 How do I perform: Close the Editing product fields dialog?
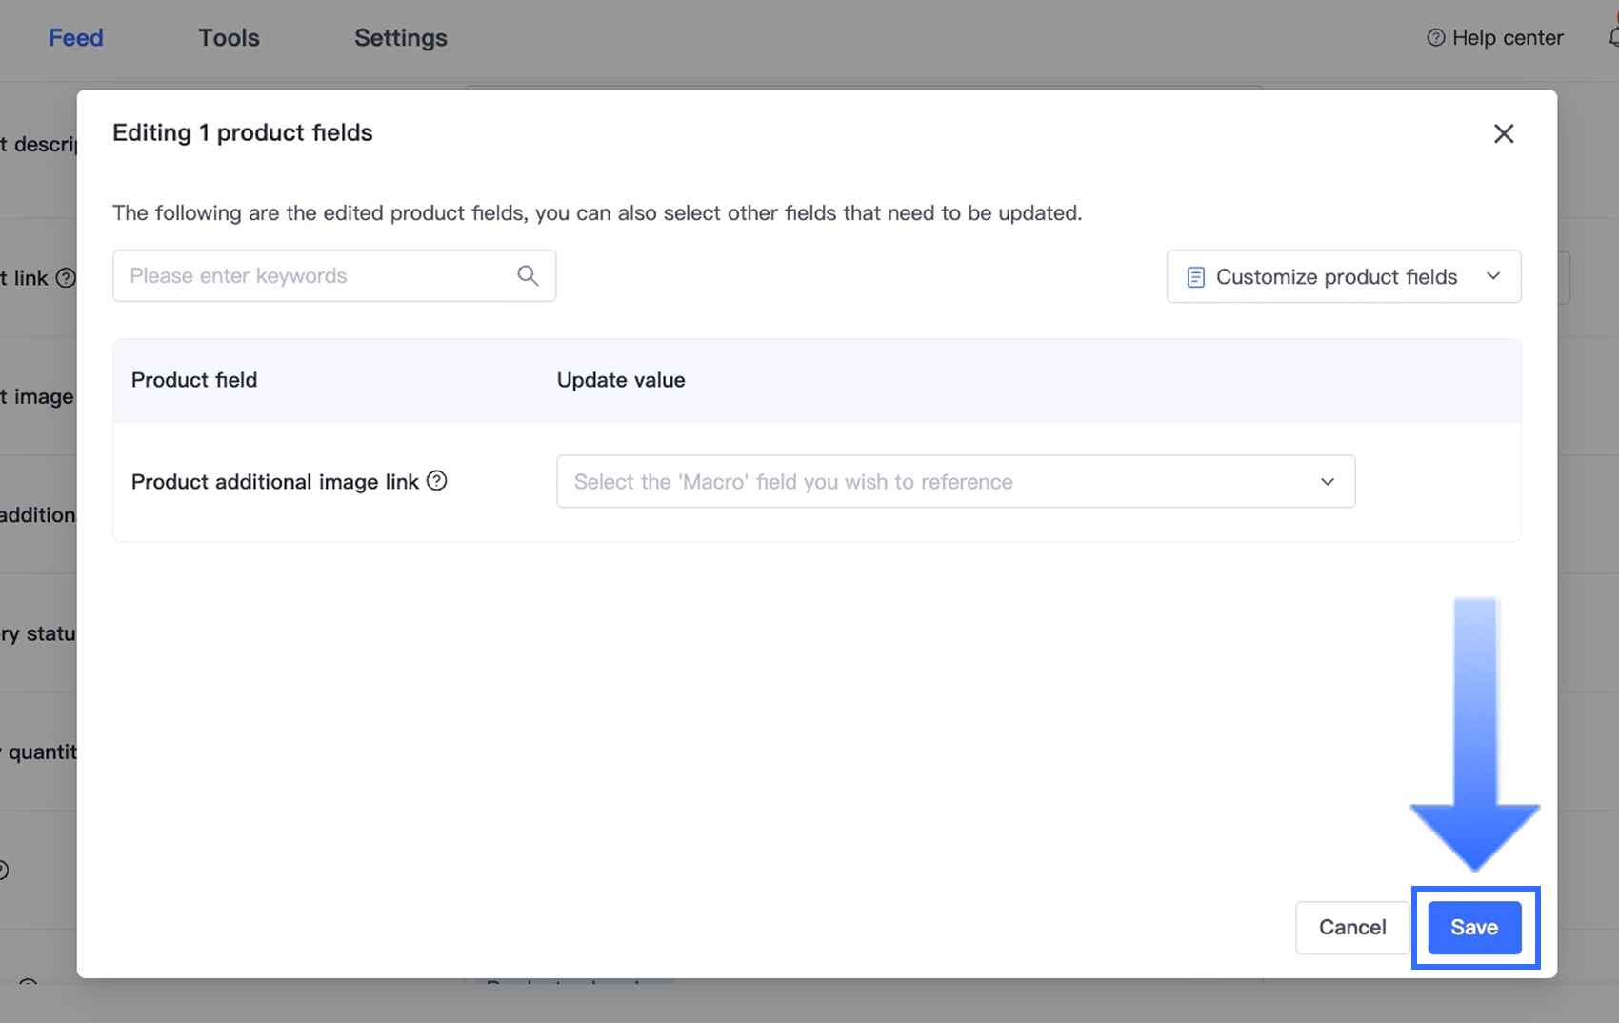pyautogui.click(x=1503, y=133)
